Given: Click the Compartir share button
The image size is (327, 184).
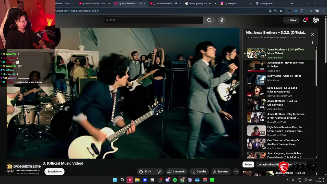Looking at the screenshot, I should [x=176, y=171].
